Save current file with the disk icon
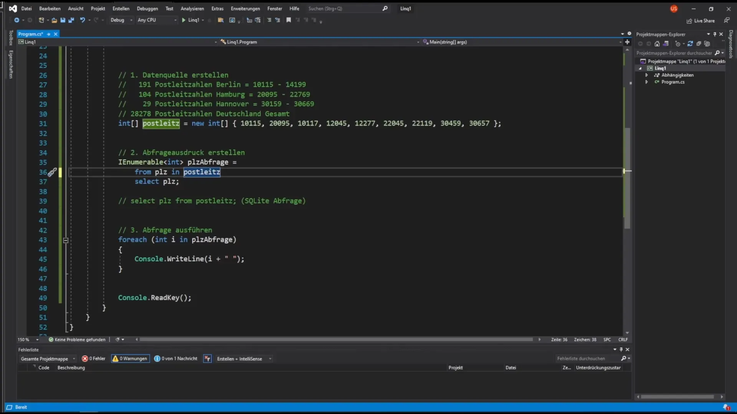The height and width of the screenshot is (414, 737). tap(63, 20)
